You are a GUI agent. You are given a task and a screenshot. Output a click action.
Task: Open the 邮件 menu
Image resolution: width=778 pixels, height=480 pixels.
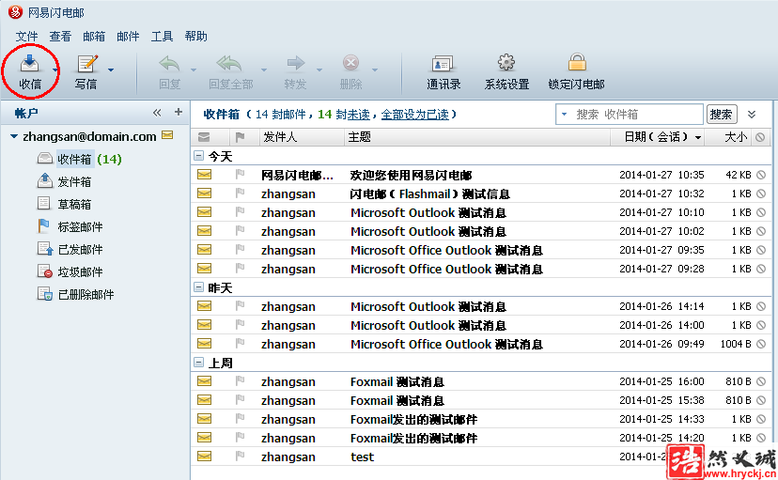128,37
